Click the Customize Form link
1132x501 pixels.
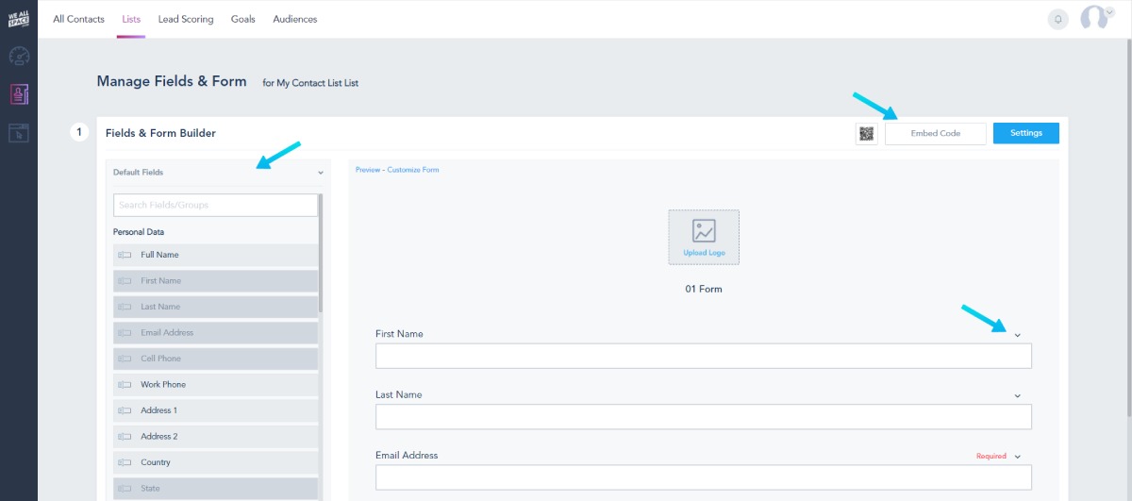(412, 170)
